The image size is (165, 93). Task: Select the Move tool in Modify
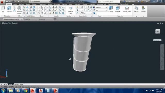pos(56,7)
